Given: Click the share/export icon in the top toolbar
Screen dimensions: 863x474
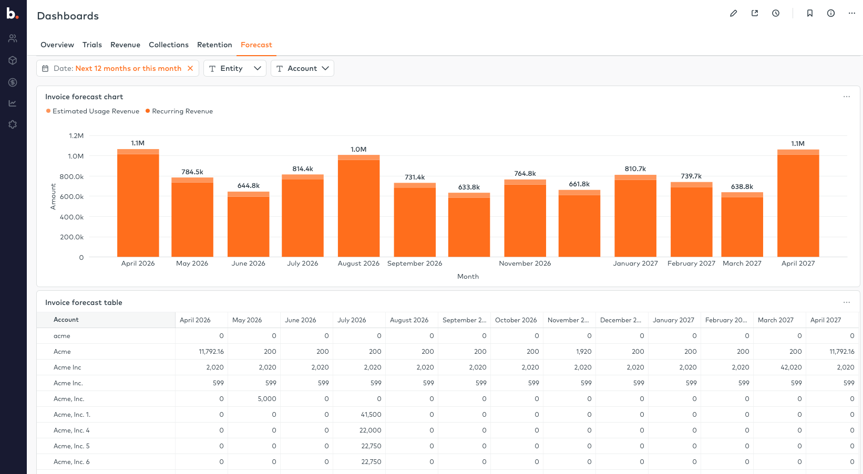Looking at the screenshot, I should tap(755, 13).
